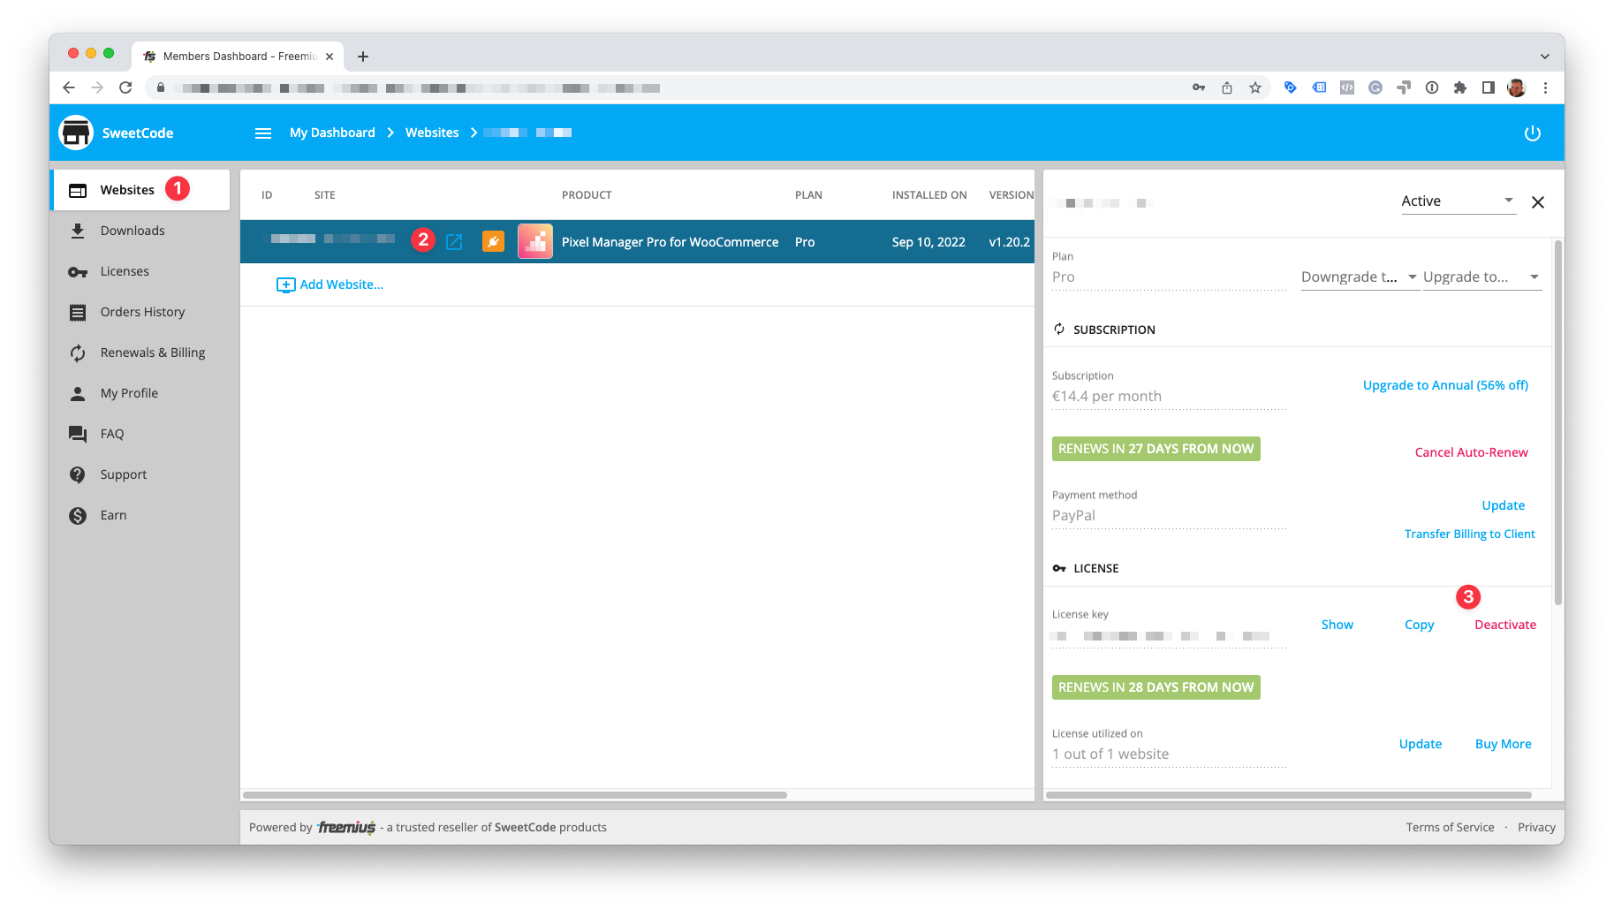Click the orange plugin icon in site row
The width and height of the screenshot is (1614, 910).
pyautogui.click(x=493, y=241)
